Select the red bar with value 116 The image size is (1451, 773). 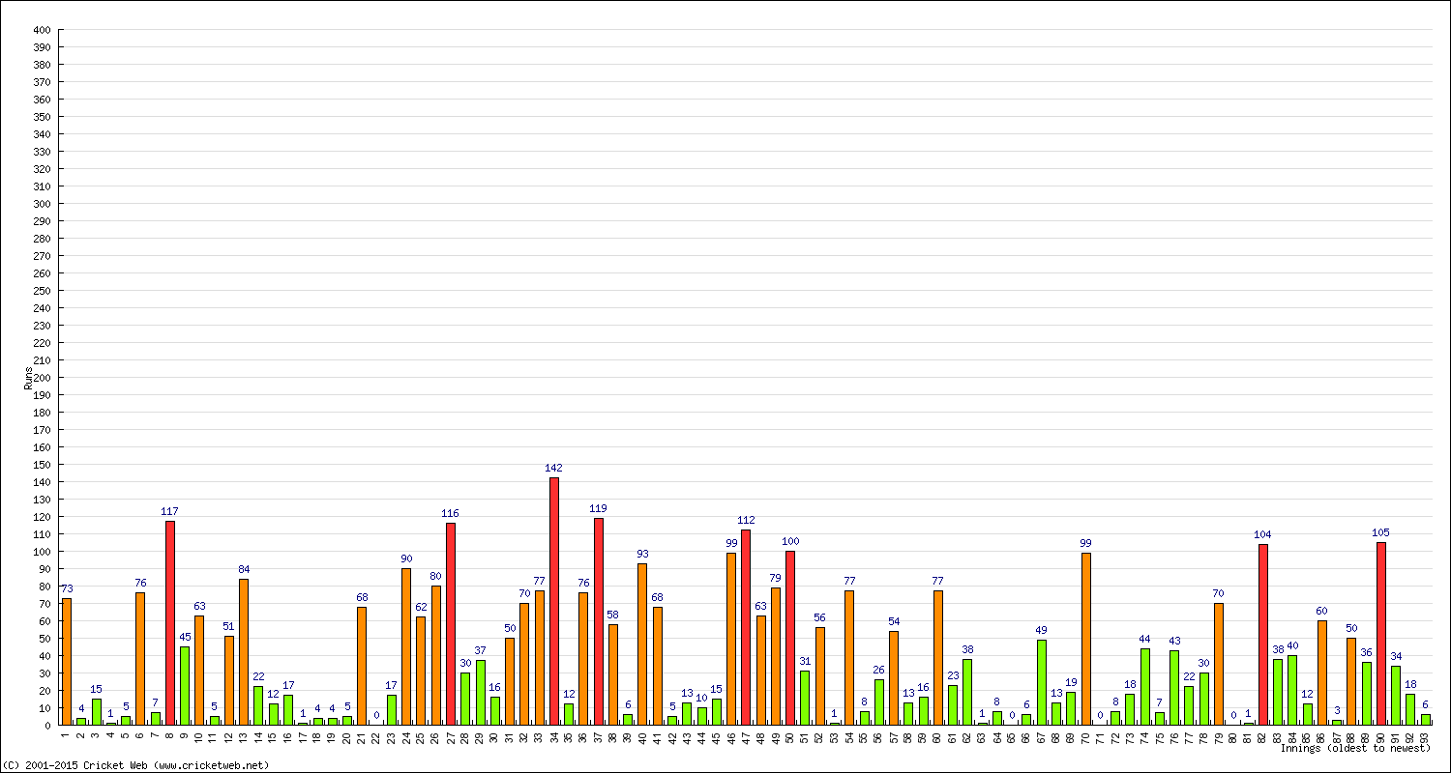(451, 624)
